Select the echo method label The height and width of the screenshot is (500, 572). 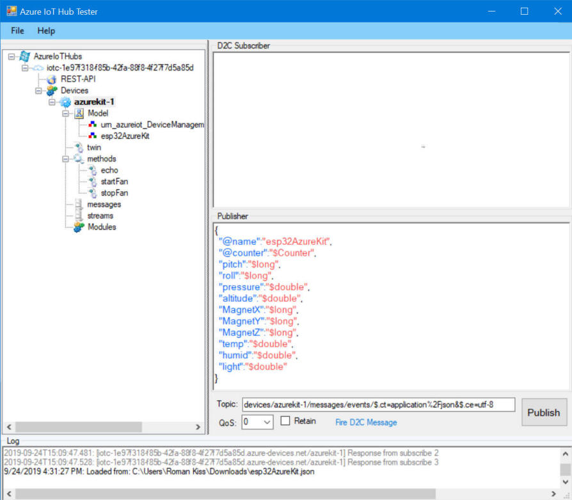(x=109, y=170)
